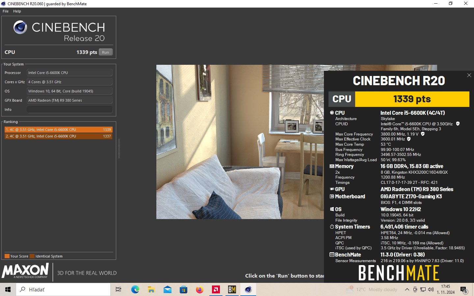Click the CPU section icon in BenchMate
The image size is (474, 296).
[x=332, y=113]
